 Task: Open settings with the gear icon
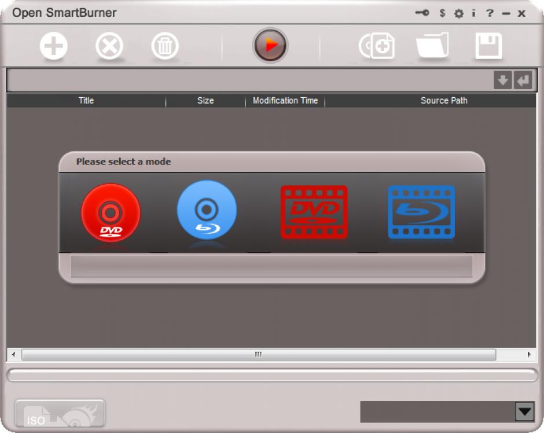459,13
